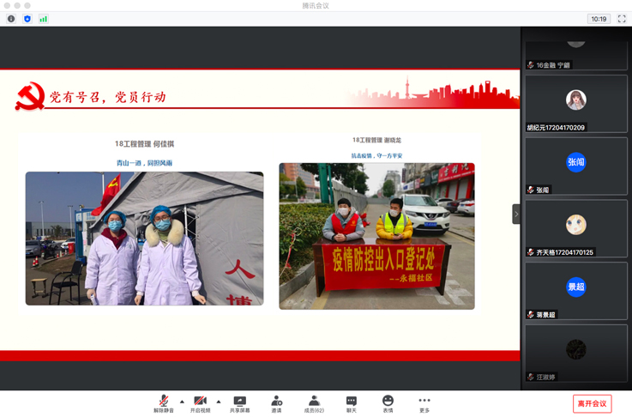Select participant 齐天格 video tile
The height and width of the screenshot is (417, 632).
[576, 228]
